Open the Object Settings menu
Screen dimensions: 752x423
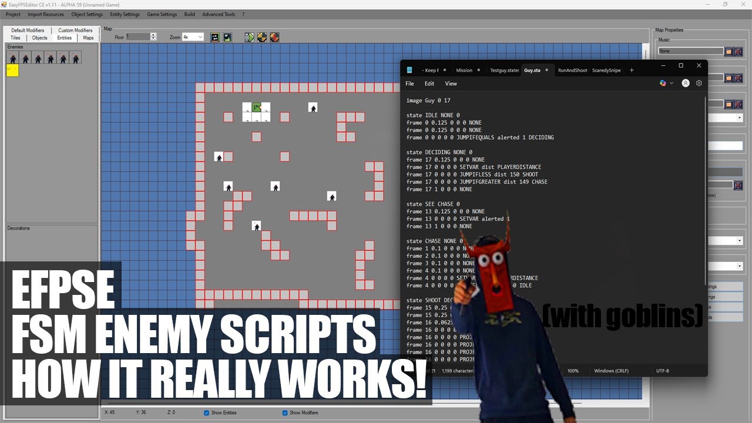tap(87, 14)
